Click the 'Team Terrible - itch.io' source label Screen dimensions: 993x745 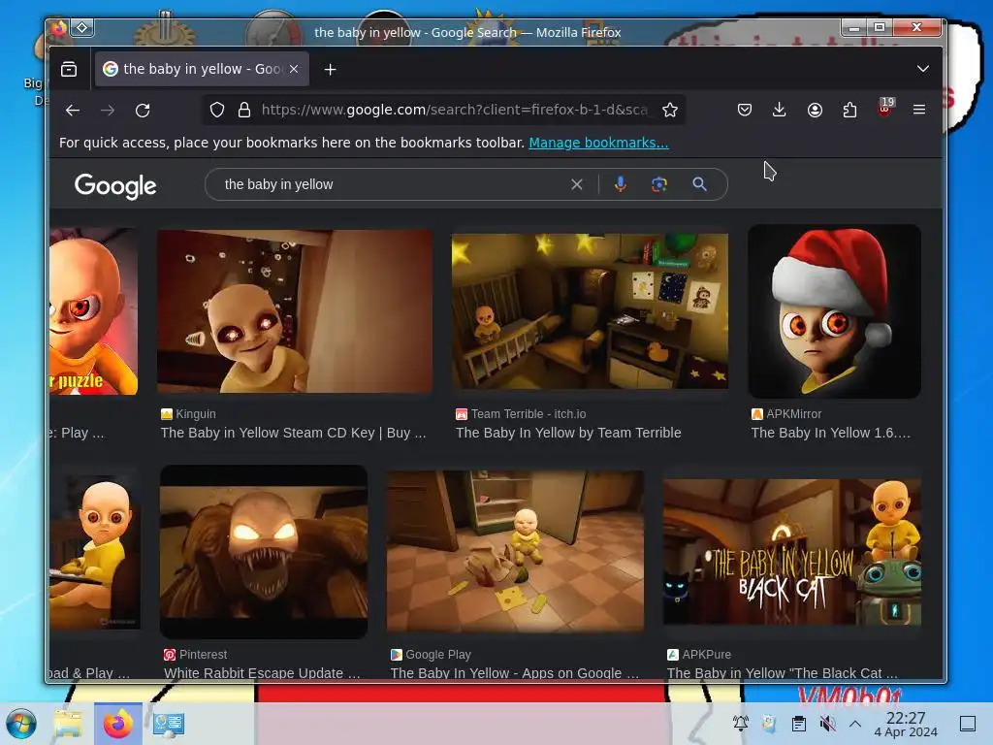pos(521,413)
